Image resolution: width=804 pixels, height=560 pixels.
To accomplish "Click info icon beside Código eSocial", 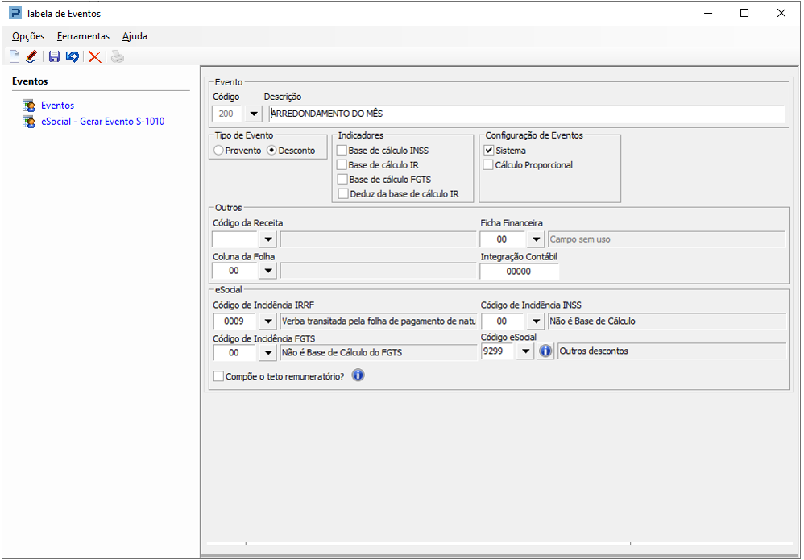I will [x=545, y=351].
